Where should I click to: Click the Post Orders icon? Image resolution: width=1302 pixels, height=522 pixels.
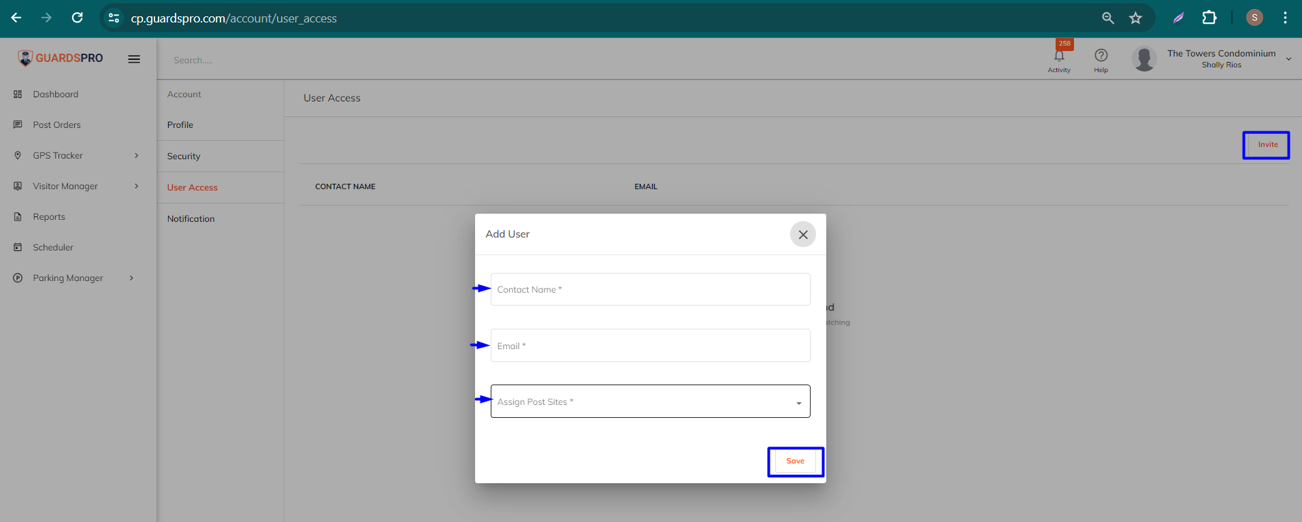pyautogui.click(x=18, y=125)
